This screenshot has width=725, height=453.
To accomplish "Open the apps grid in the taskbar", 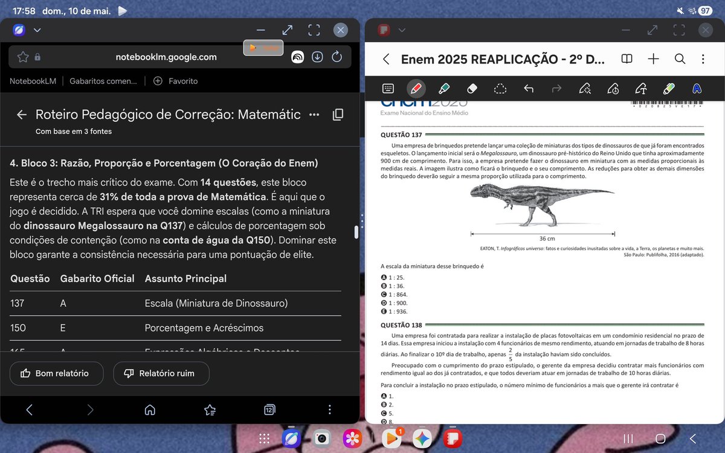I will click(263, 439).
